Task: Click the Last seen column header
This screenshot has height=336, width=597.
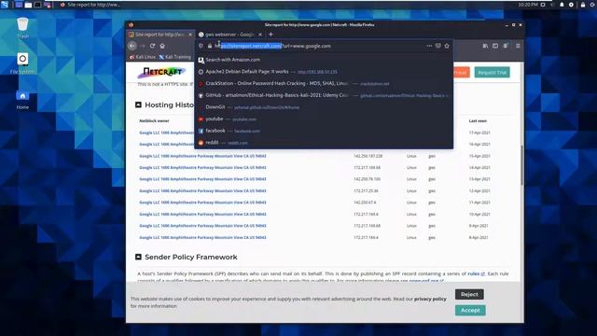Action: (478, 120)
